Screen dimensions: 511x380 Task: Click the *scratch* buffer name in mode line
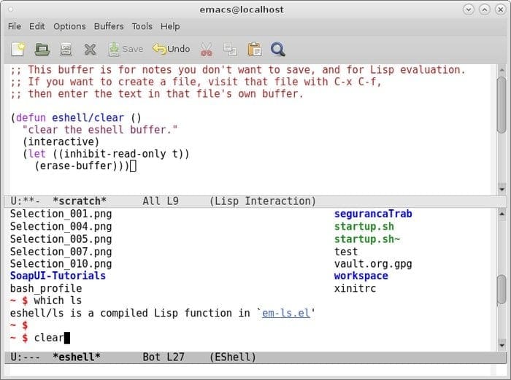[x=80, y=201]
